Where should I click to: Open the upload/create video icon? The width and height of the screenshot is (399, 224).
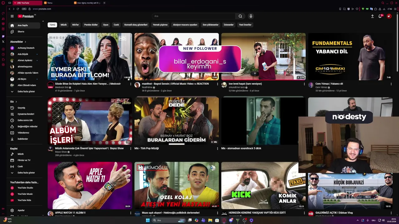pyautogui.click(x=372, y=16)
